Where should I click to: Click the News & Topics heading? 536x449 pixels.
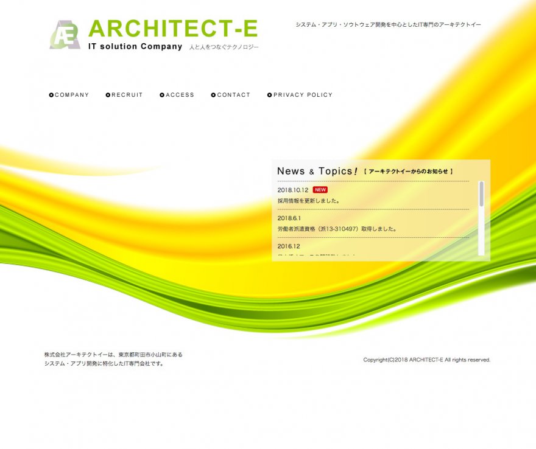317,171
